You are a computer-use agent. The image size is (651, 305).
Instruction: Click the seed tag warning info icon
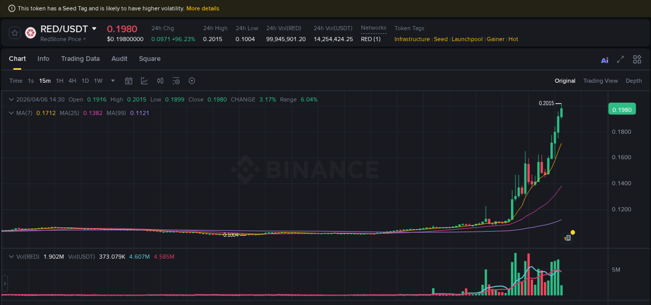[x=12, y=8]
